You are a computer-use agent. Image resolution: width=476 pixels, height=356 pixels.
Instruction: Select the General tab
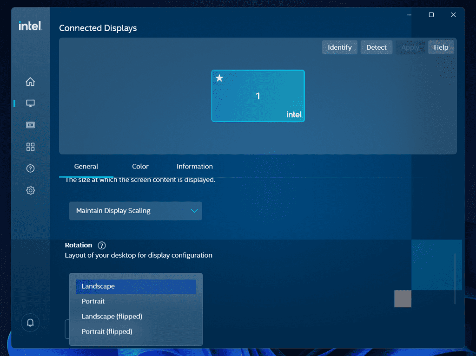coord(86,166)
